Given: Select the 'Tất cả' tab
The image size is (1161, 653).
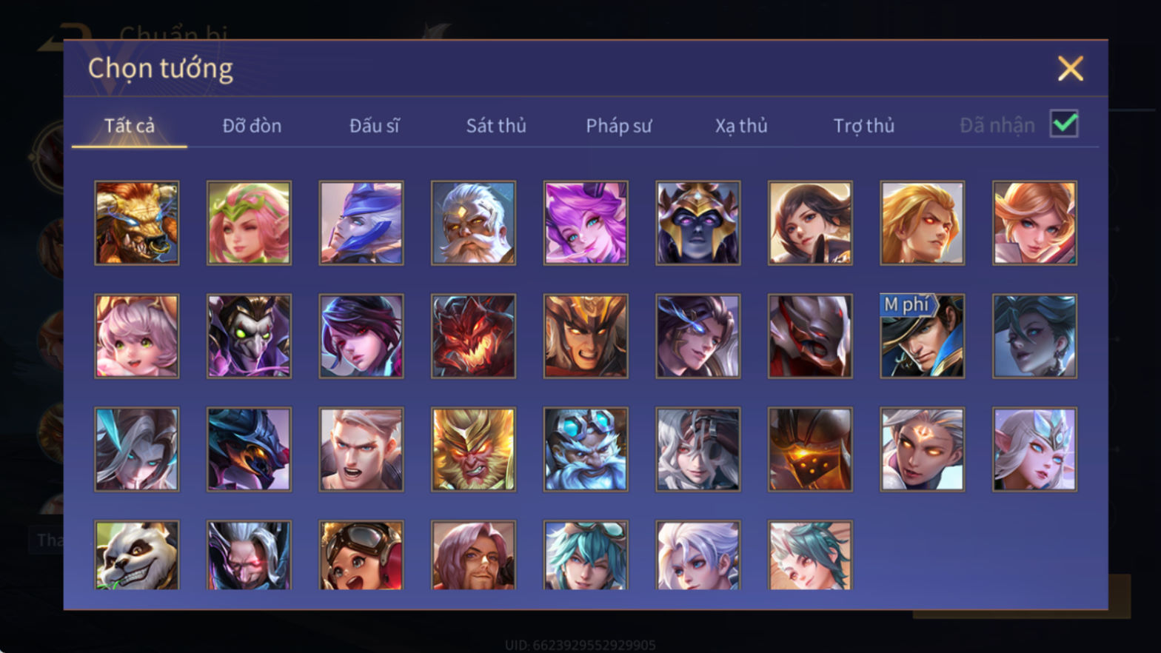Looking at the screenshot, I should click(130, 126).
